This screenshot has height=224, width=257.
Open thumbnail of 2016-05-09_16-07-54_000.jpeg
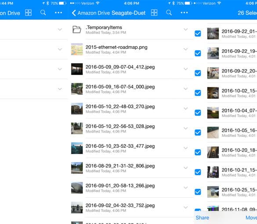click(77, 89)
